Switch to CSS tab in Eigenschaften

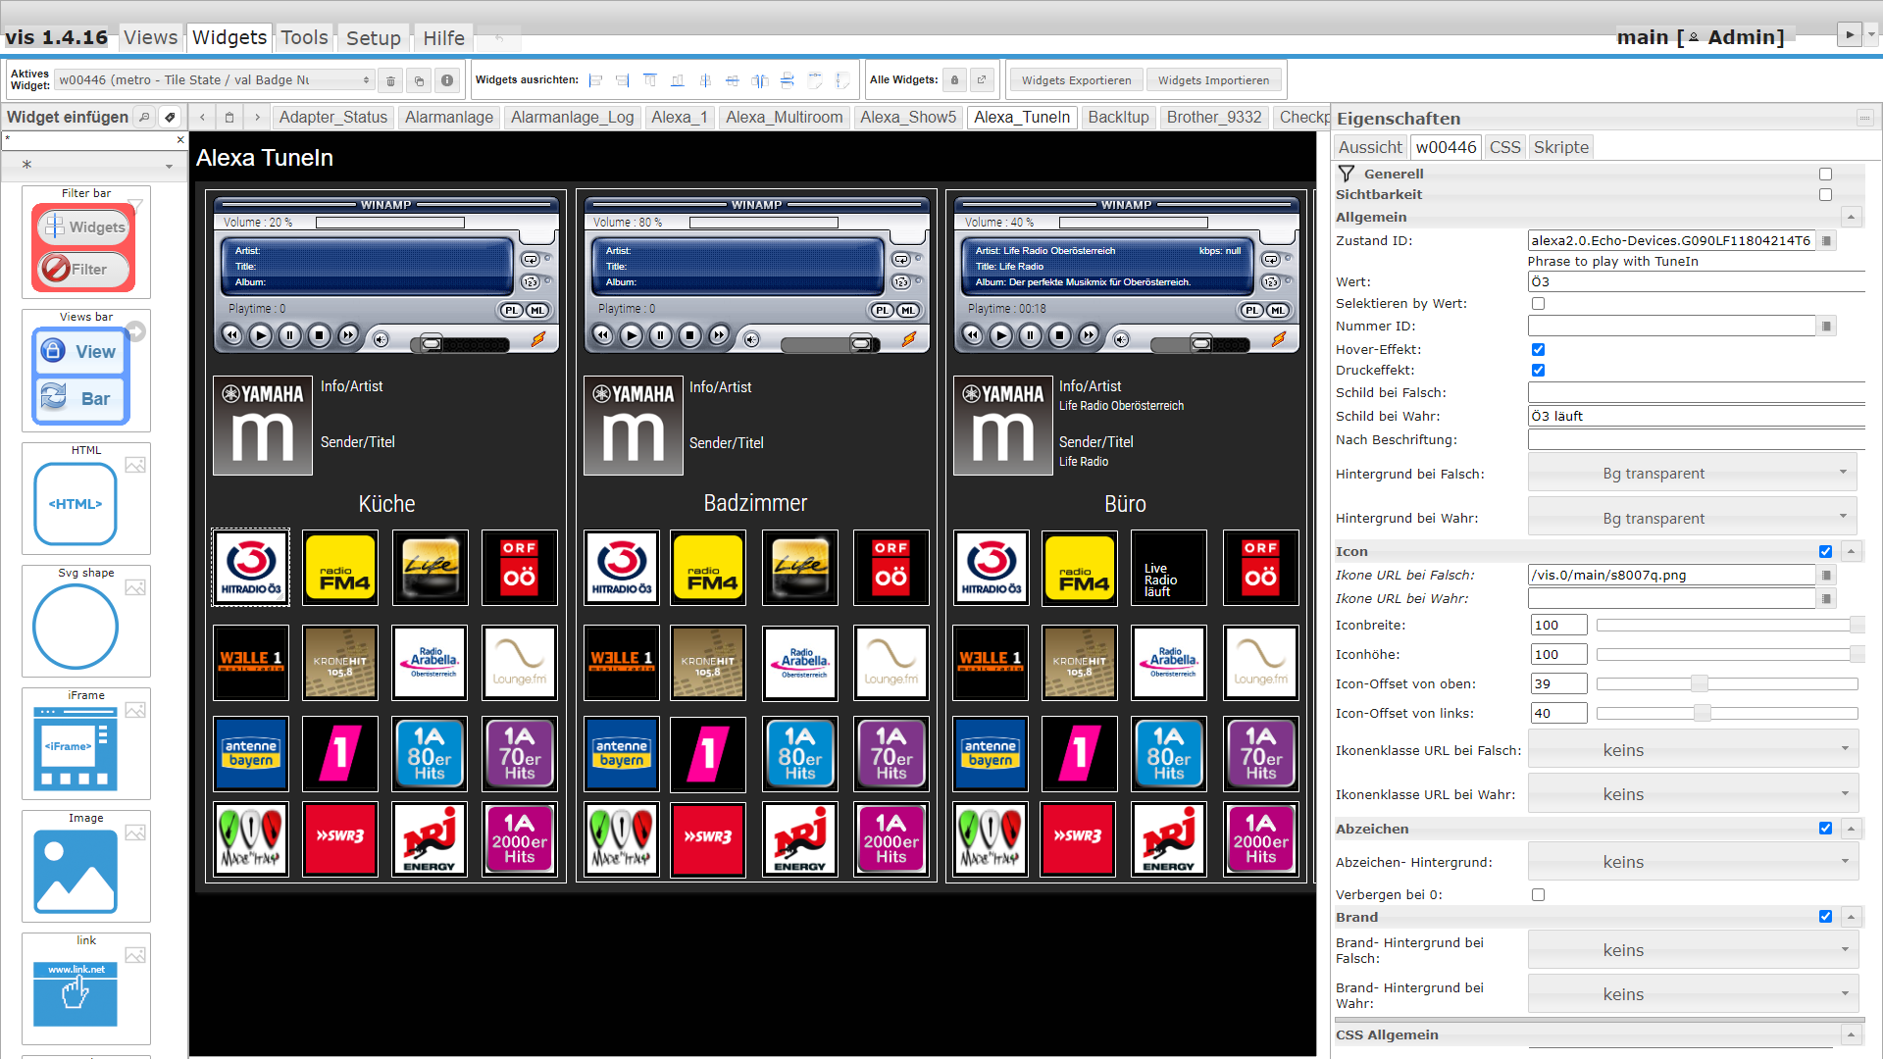(1504, 147)
